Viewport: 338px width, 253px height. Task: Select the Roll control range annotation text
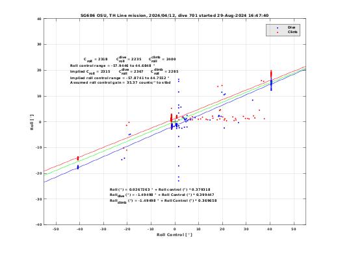pyautogui.click(x=112, y=66)
